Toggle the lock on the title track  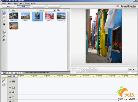pos(10,97)
